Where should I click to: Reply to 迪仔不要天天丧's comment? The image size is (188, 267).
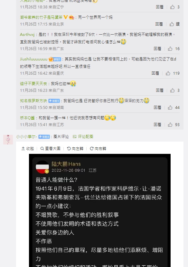pyautogui.click(x=160, y=91)
